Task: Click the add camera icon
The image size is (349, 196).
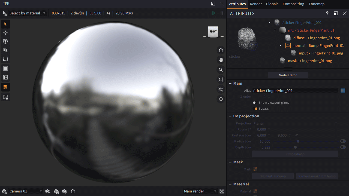Action: pos(48,191)
